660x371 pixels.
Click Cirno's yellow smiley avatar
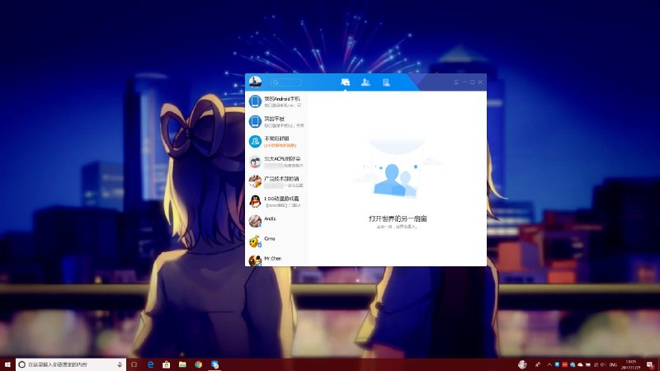(x=255, y=242)
